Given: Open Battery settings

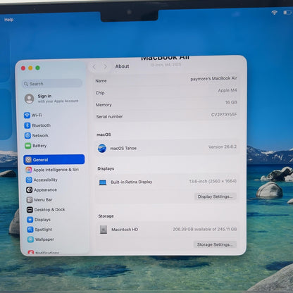Looking at the screenshot, I should click(36, 146).
